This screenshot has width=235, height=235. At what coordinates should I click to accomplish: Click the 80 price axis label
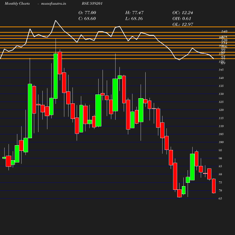point(220,174)
